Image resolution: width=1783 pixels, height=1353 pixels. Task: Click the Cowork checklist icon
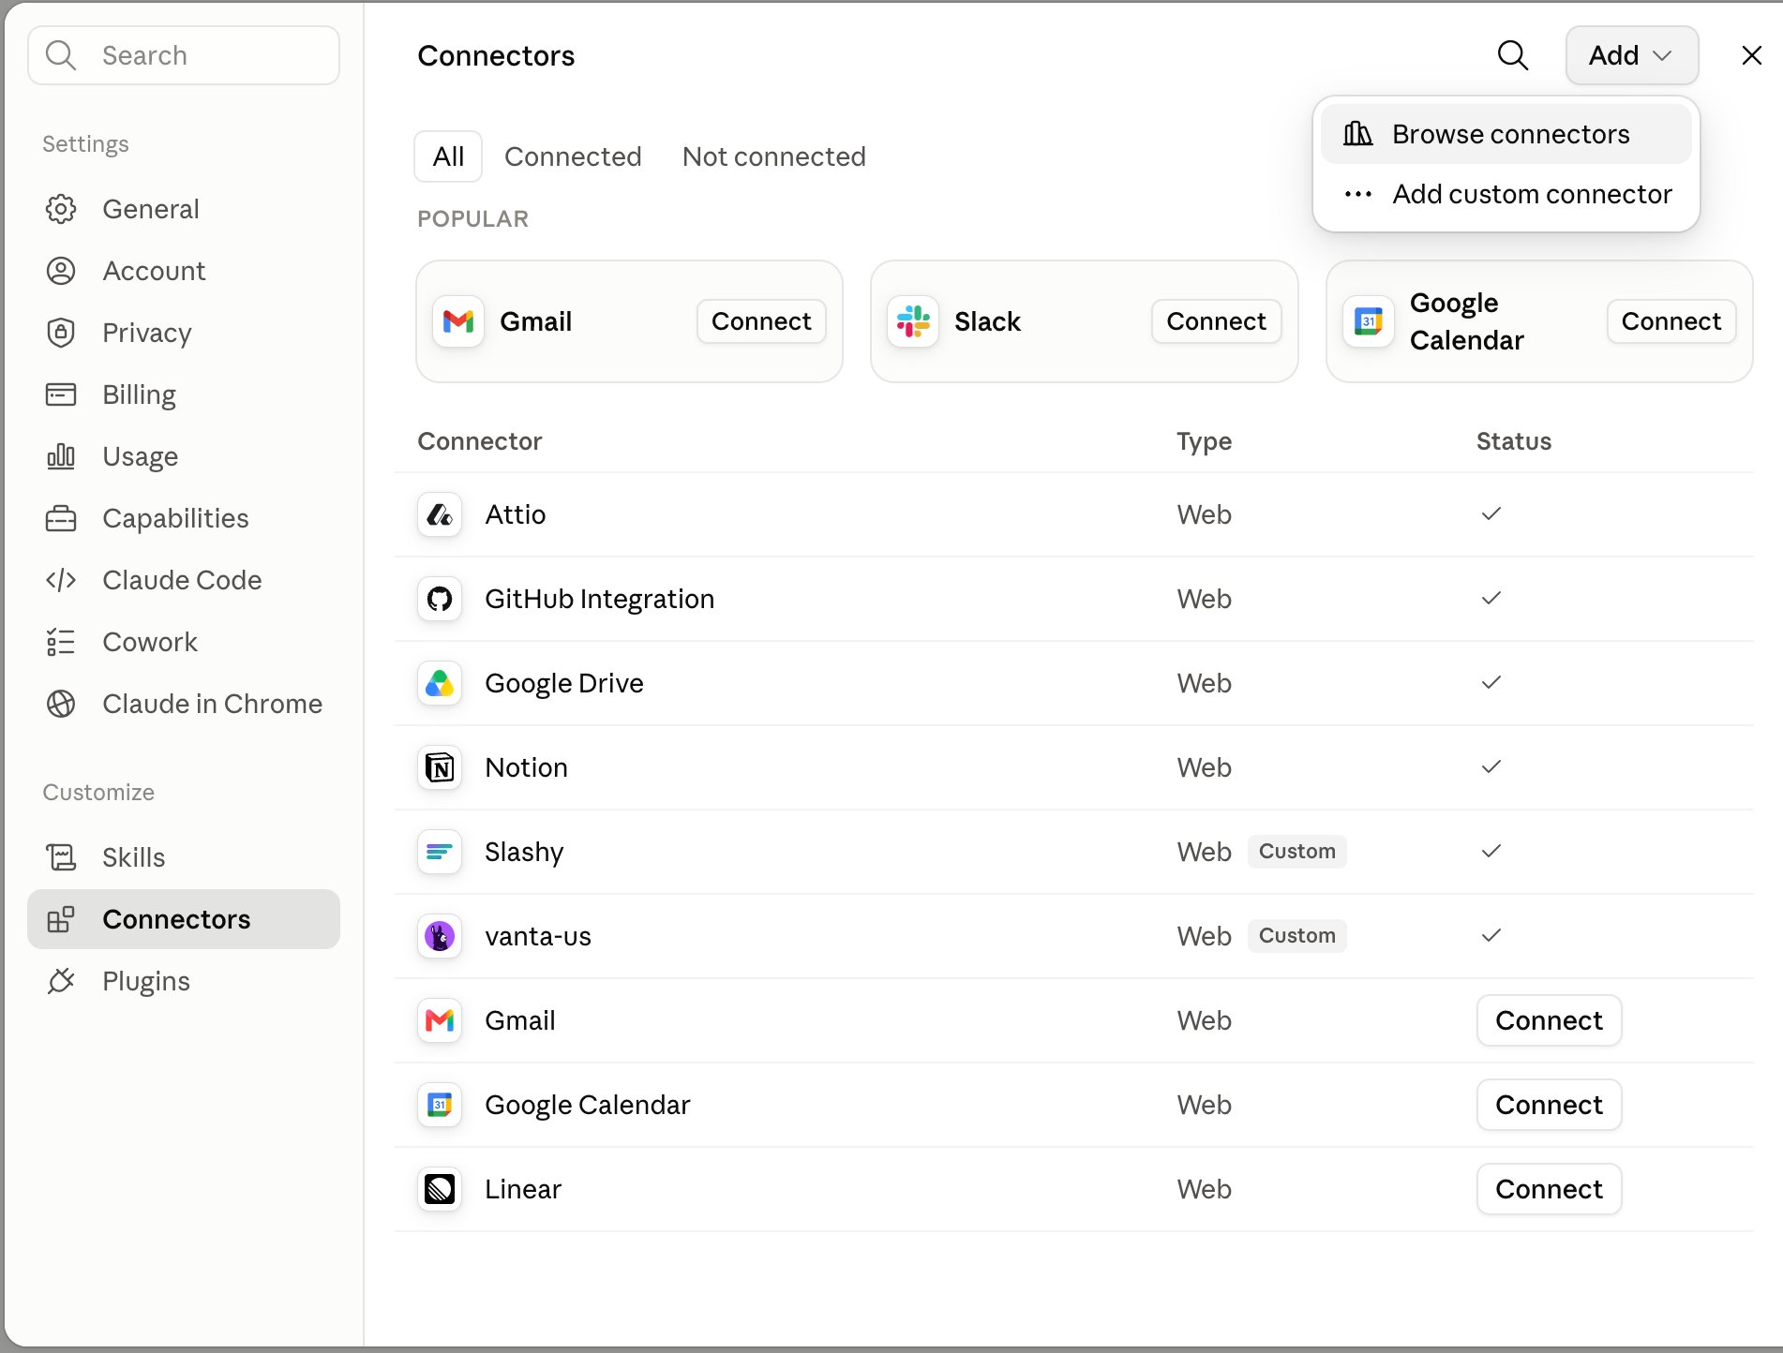click(61, 642)
